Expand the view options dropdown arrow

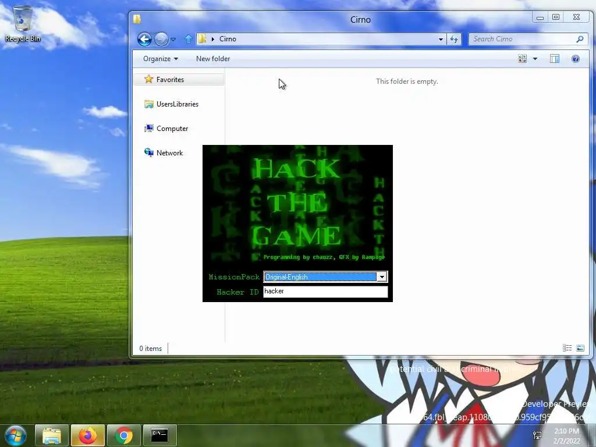coord(535,59)
